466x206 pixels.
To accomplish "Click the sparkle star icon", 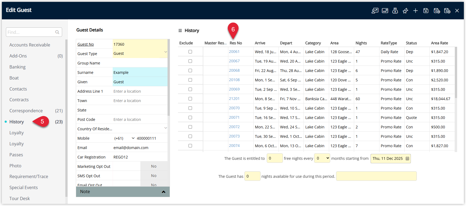I will pyautogui.click(x=405, y=11).
